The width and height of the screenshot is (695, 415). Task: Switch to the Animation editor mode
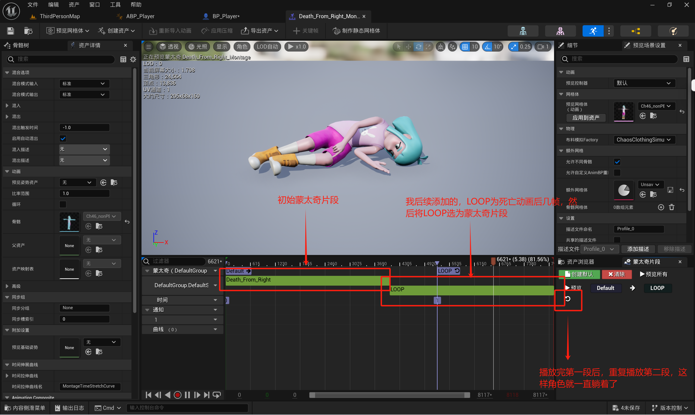[x=593, y=31]
